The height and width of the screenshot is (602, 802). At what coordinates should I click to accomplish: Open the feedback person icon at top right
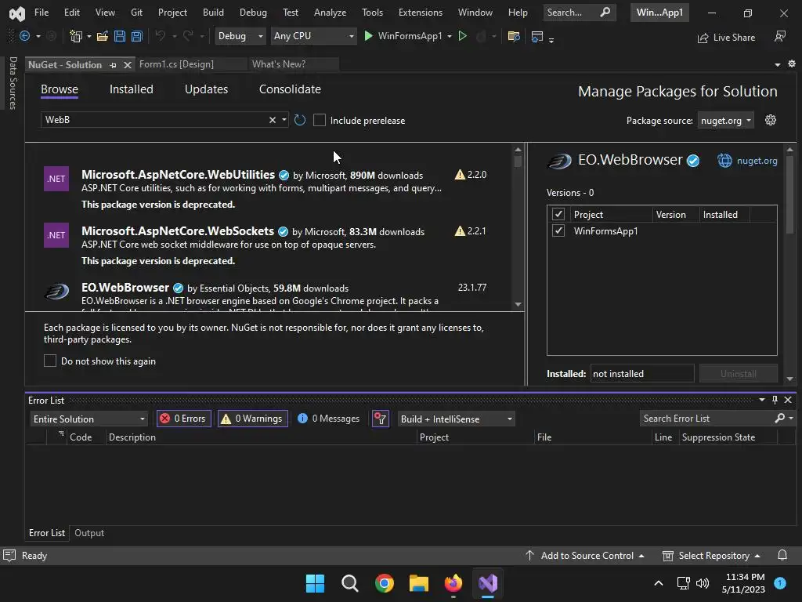[x=780, y=36]
